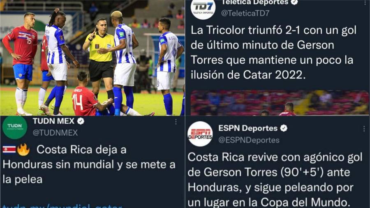The width and height of the screenshot is (370, 208).
Task: Open the referee match photo
Action: click(92, 58)
